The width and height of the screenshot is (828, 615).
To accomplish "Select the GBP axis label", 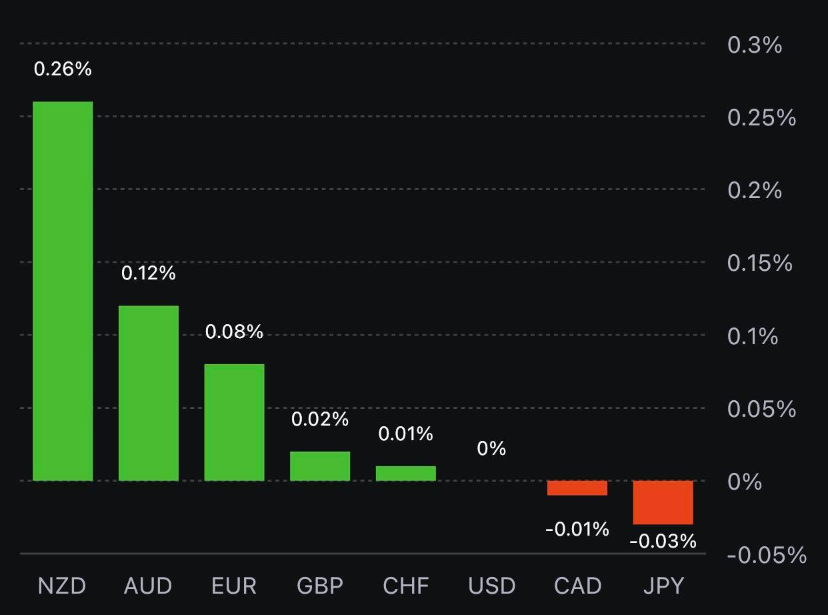I will coord(320,586).
